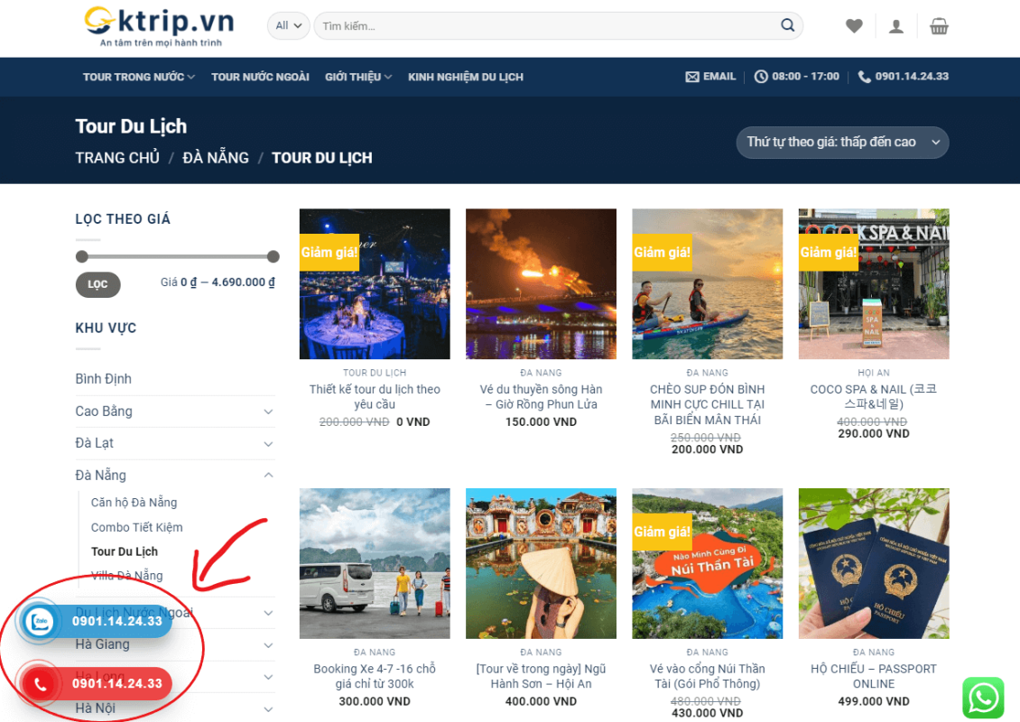Open Ngũ Hành Sơn – Hội An tour title
1020x722 pixels.
click(x=542, y=677)
